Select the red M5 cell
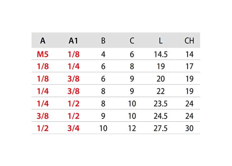This screenshot has width=232, height=166. (x=43, y=54)
